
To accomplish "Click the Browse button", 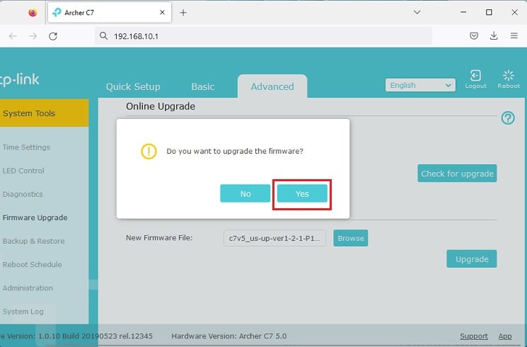I will tap(351, 238).
